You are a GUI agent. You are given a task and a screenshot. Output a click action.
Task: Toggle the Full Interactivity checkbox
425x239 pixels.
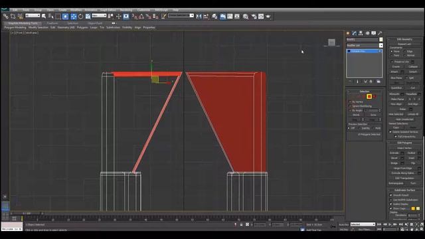pos(396,137)
